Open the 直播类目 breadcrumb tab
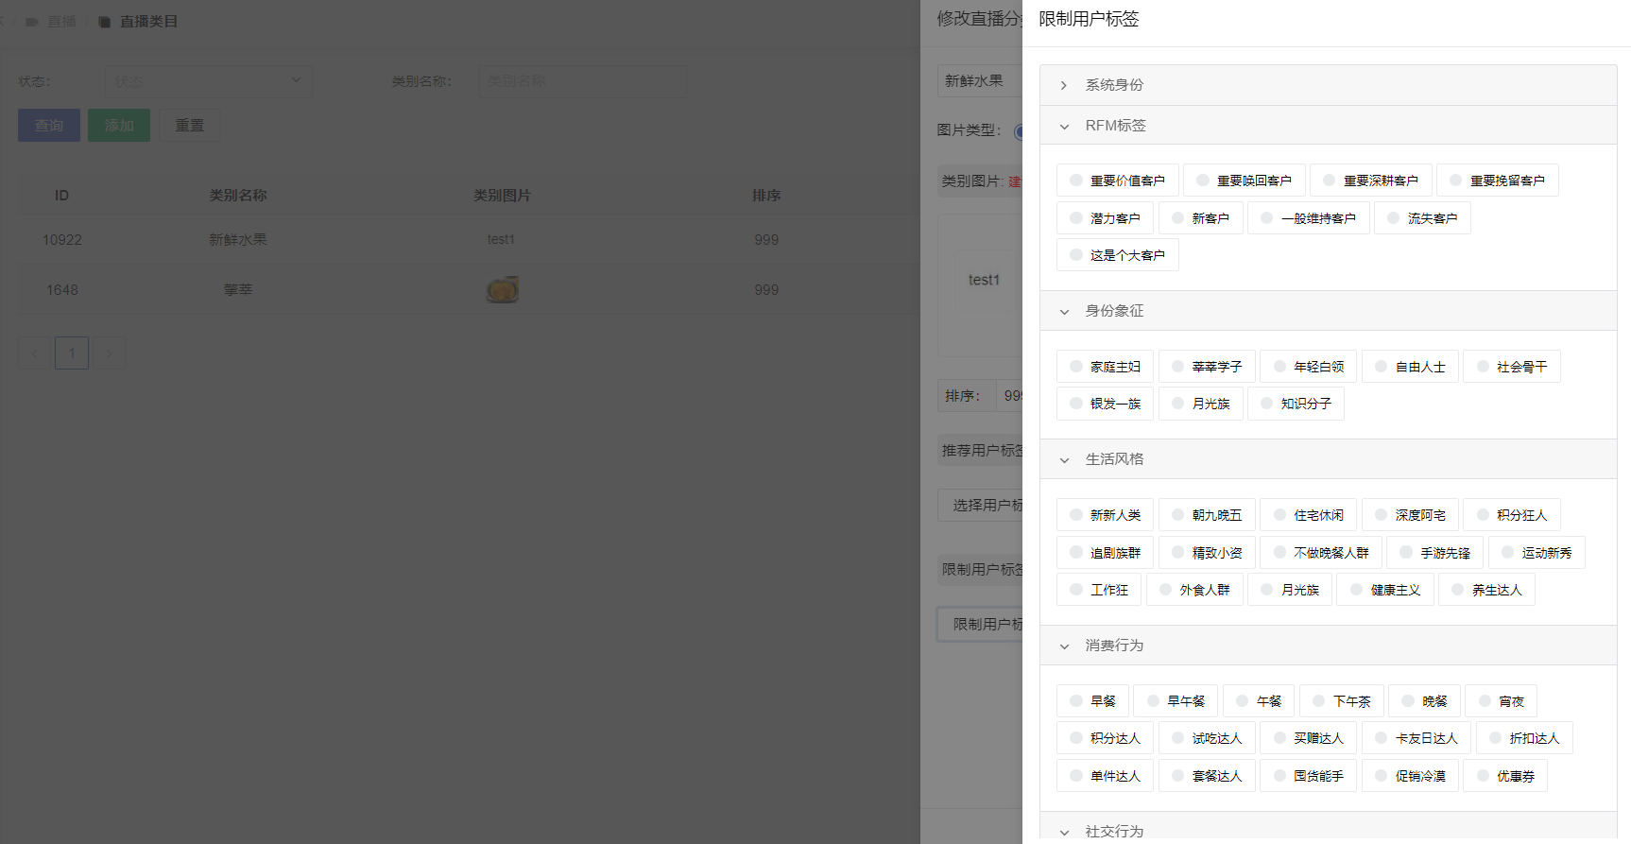Image resolution: width=1631 pixels, height=844 pixels. (148, 21)
